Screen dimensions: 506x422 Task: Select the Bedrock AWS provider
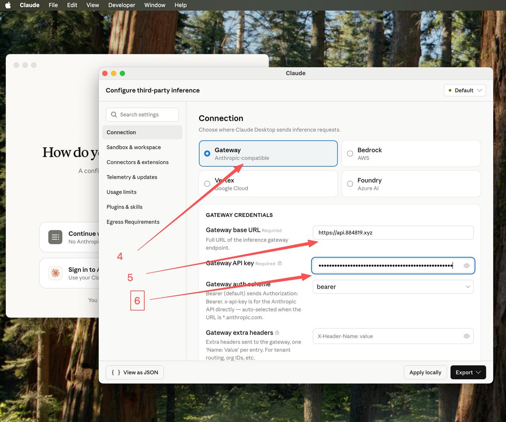[x=411, y=154]
